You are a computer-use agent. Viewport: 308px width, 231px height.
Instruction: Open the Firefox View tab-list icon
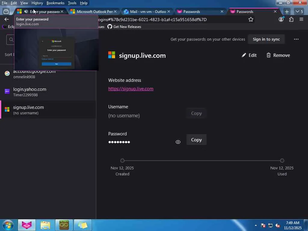coord(6,12)
